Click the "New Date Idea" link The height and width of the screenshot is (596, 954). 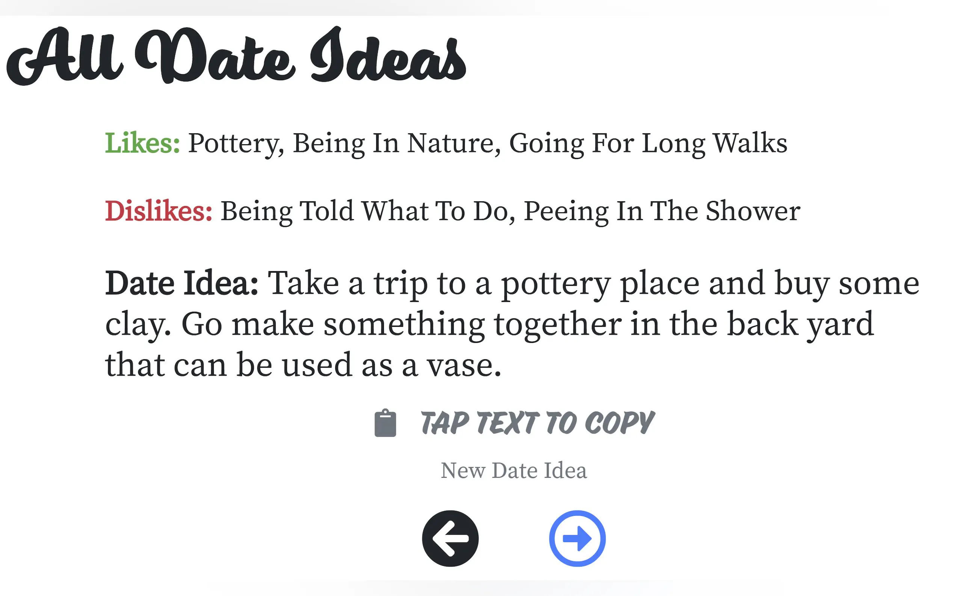[x=513, y=470]
